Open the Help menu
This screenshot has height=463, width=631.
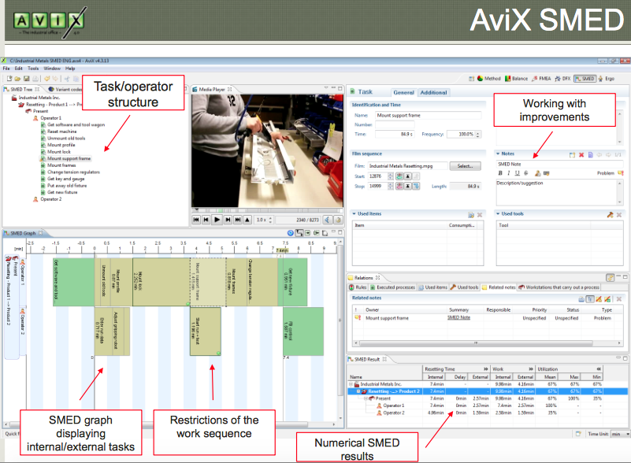coord(70,69)
